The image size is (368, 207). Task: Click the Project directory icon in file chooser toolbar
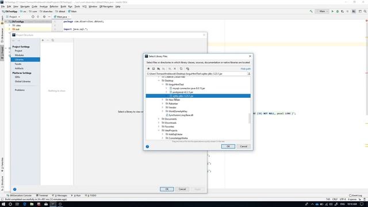pos(159,69)
